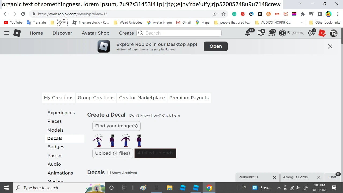The height and width of the screenshot is (193, 343).
Task: Click the Open button in the desktop app banner
Action: coord(215,46)
